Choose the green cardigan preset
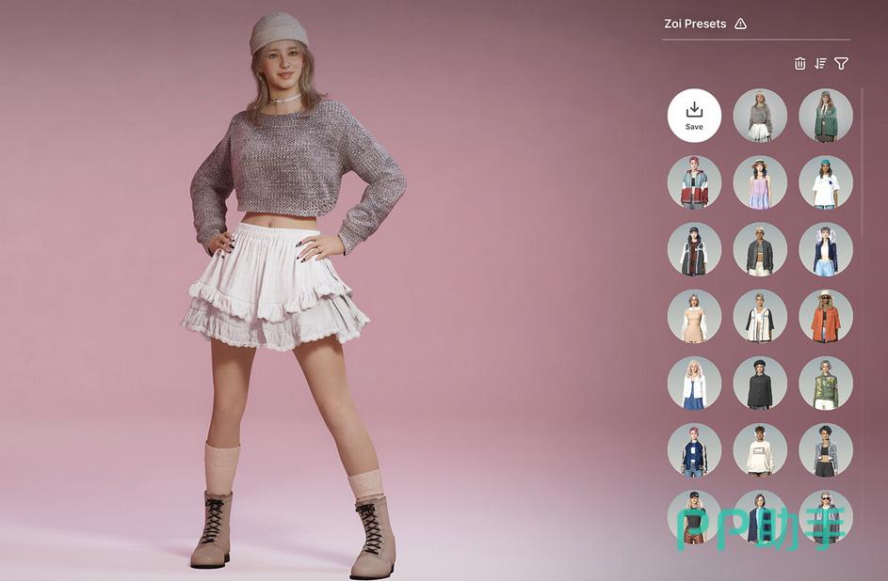Viewport: 888px width, 581px height. point(826,116)
